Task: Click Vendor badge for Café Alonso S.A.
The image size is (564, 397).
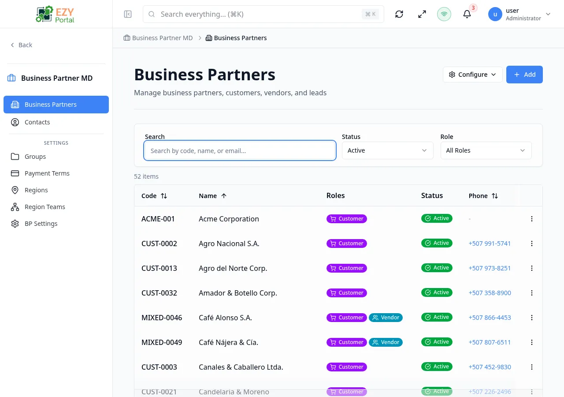Action: [x=386, y=318]
